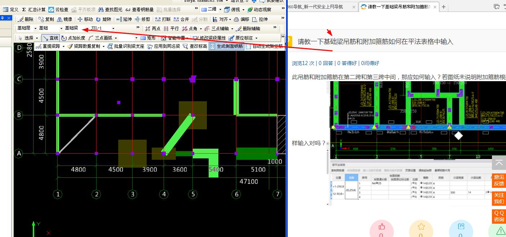Viewport: 506px width, 237px height.
Task: Select the 镜像 mirror tool
Action: 65,19
